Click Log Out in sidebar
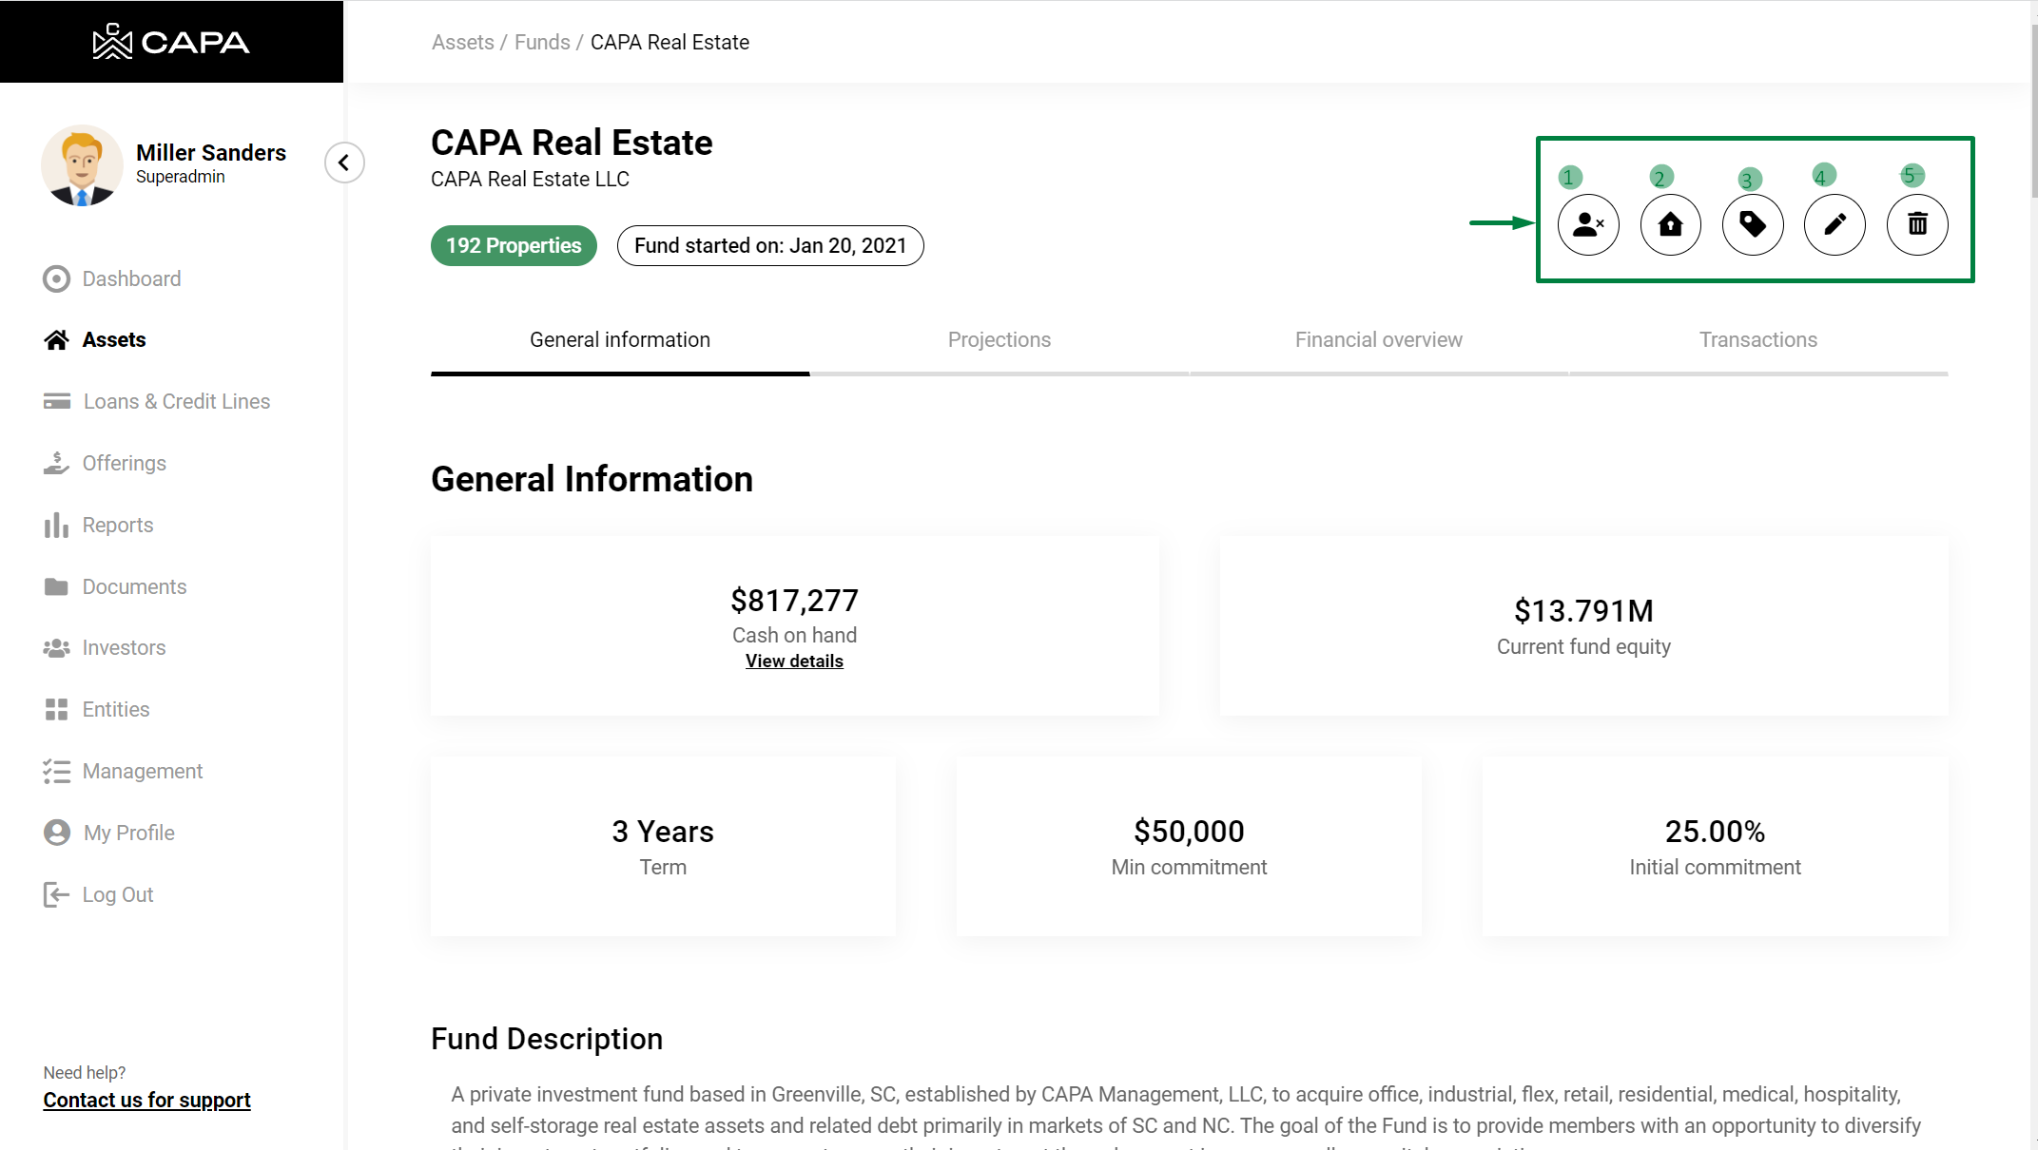 (117, 894)
